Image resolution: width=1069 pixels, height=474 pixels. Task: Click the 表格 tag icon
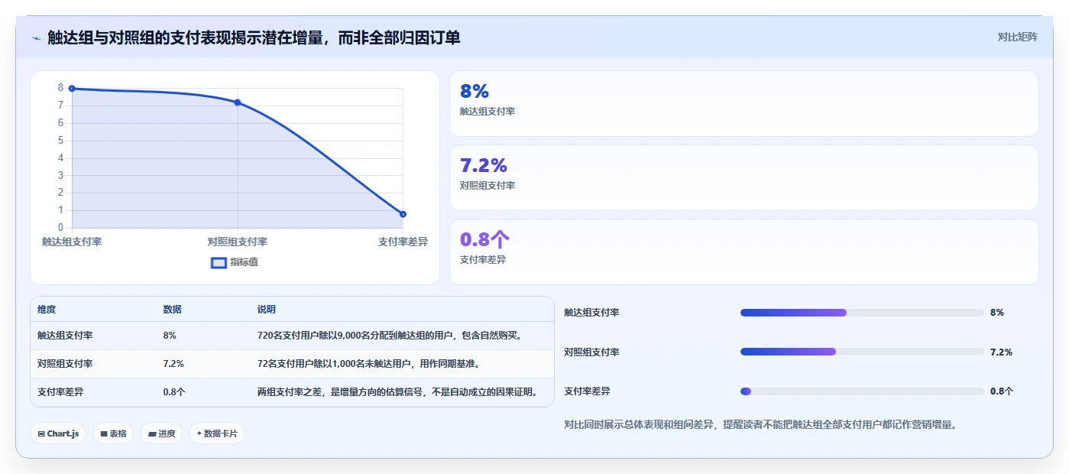coord(104,433)
